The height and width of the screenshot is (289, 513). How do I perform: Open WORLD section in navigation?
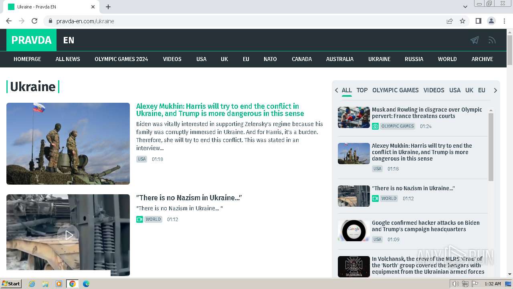click(x=447, y=59)
